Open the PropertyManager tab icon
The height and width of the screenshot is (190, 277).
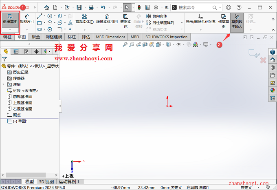click(x=16, y=51)
